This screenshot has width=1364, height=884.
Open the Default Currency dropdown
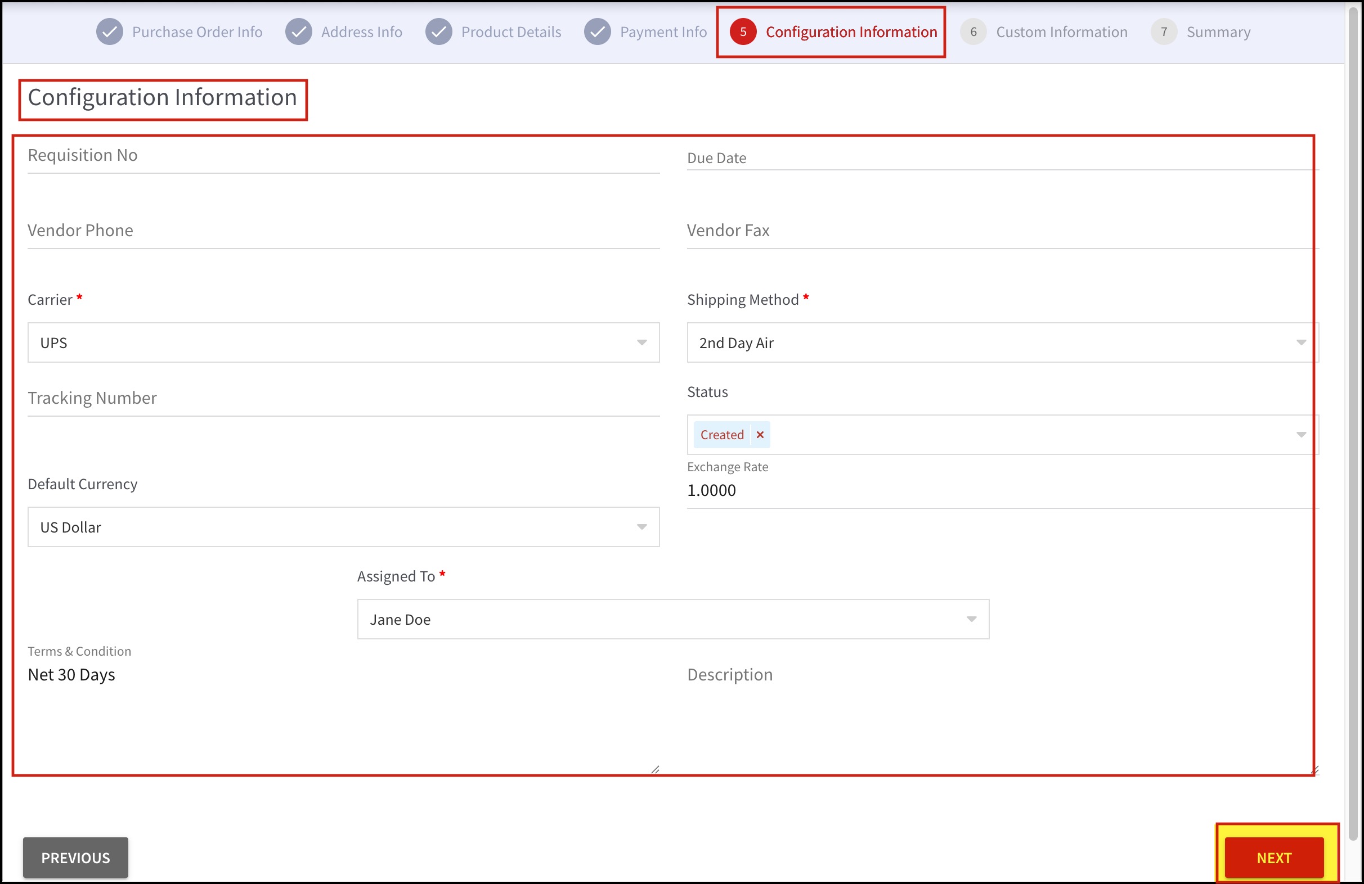[343, 527]
